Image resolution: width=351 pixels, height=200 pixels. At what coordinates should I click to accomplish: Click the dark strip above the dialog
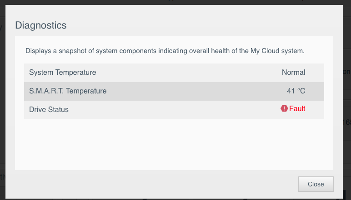175,2
